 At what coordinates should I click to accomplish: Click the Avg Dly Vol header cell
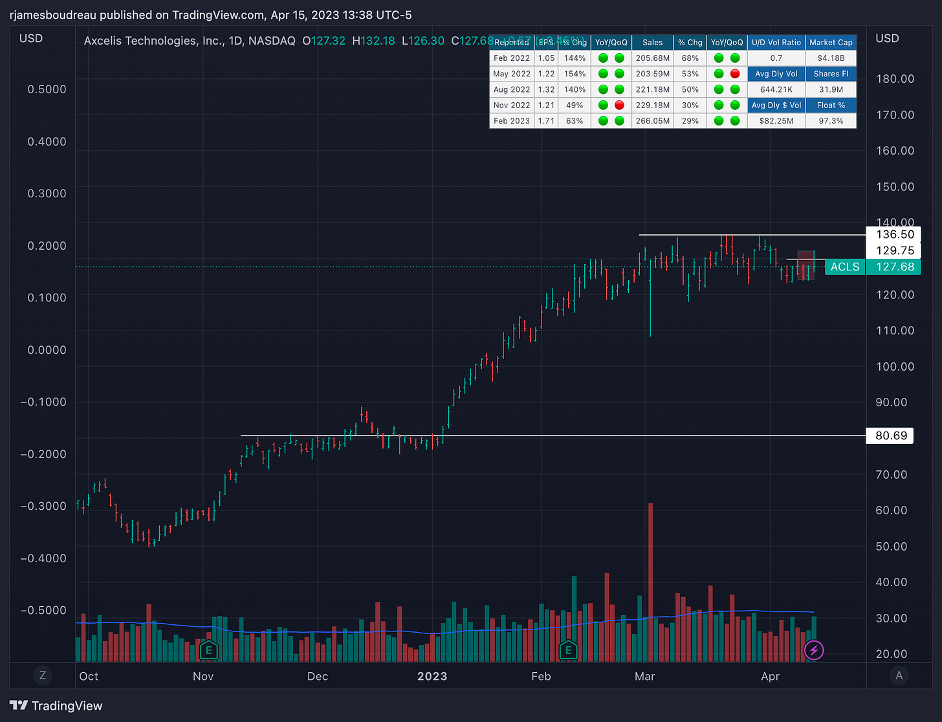coord(776,74)
